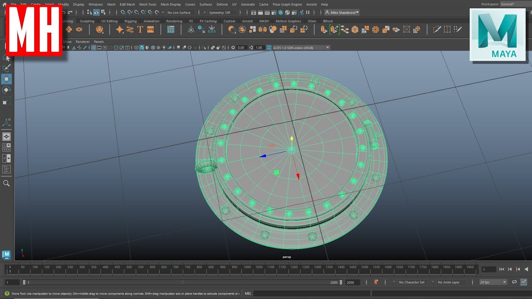Click the help question mark icon in status bar

point(7,293)
